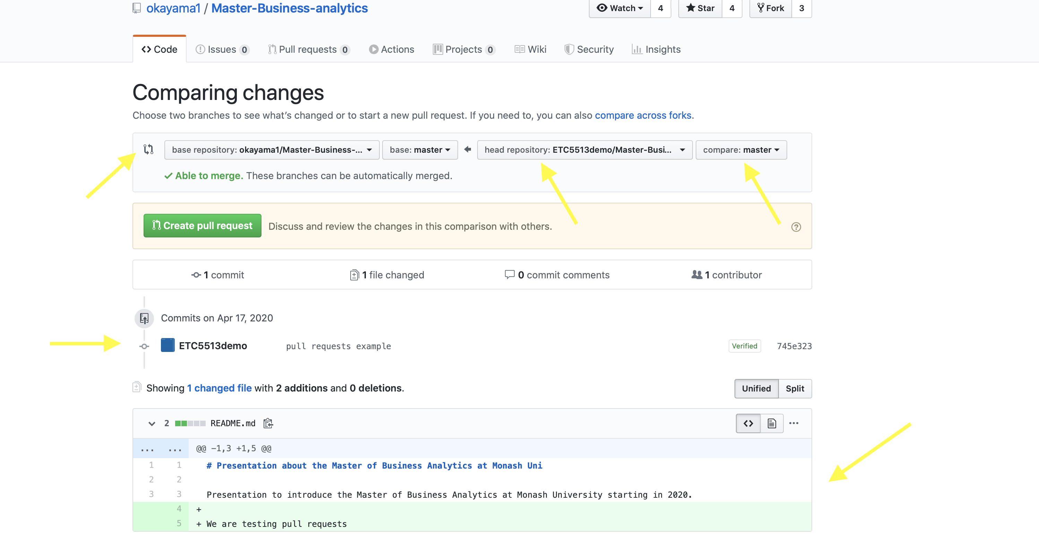Copy README.md file path icon

tap(268, 423)
